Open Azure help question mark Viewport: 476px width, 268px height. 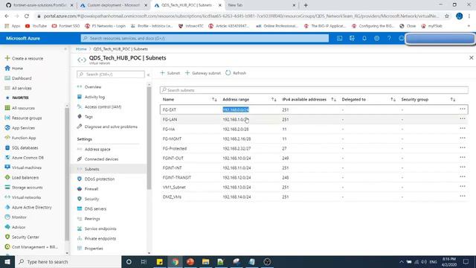point(389,38)
